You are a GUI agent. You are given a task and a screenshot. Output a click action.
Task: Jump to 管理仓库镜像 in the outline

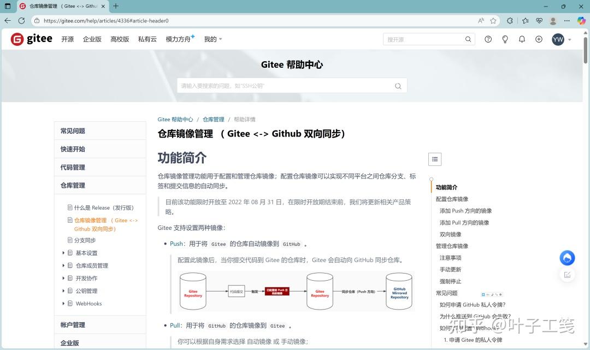[452, 246]
